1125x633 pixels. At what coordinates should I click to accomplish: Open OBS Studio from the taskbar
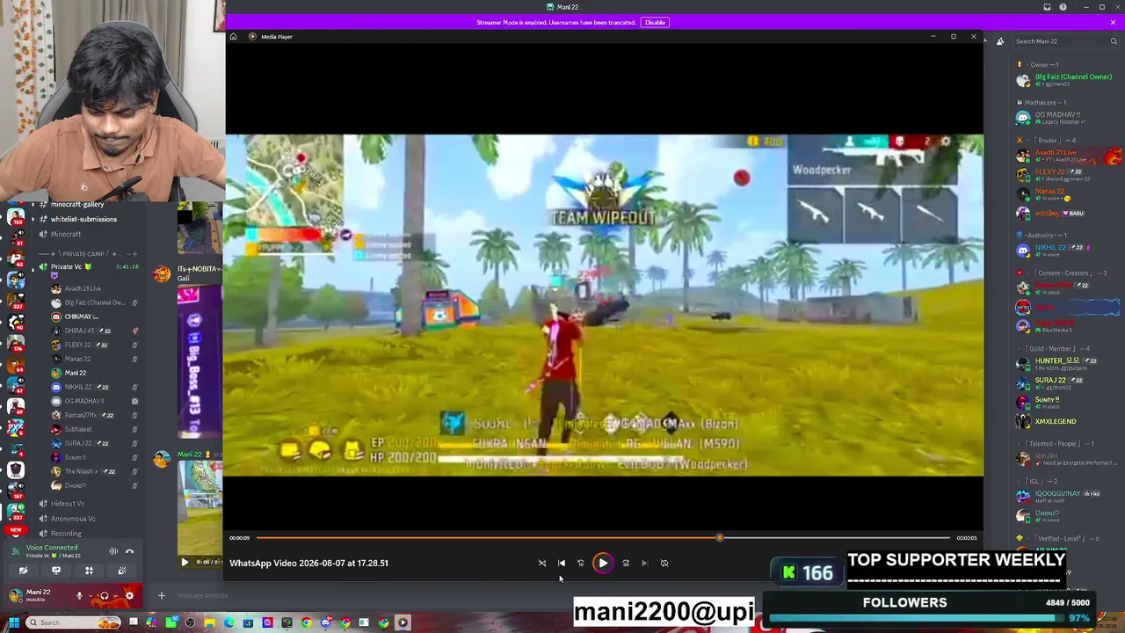pos(190,622)
